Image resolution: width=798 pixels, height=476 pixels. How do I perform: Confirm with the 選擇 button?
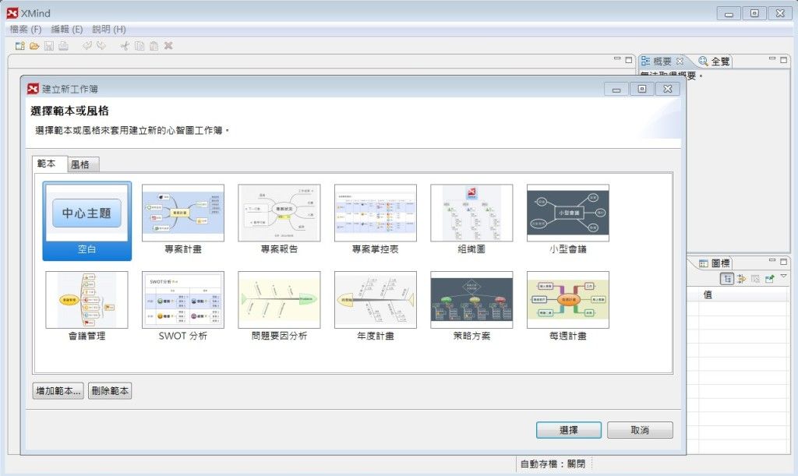point(568,430)
